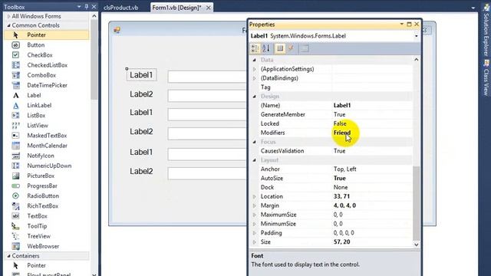
Task: Open the Label1 object selector dropdown
Action: 416,36
